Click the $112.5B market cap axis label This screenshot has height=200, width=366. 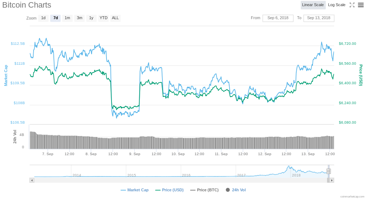pyautogui.click(x=18, y=44)
